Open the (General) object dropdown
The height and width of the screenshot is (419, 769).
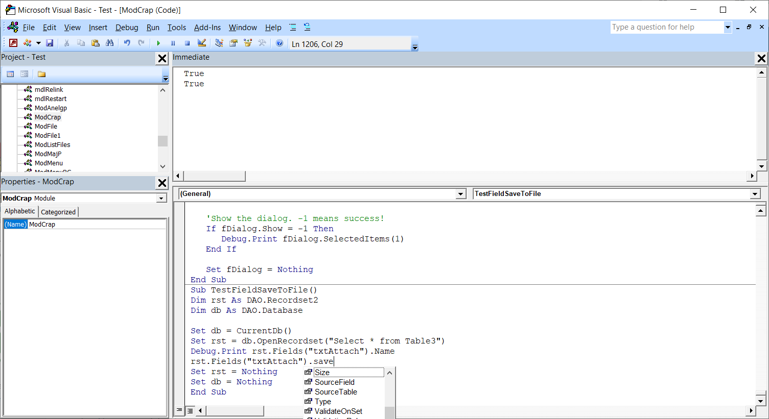point(461,194)
